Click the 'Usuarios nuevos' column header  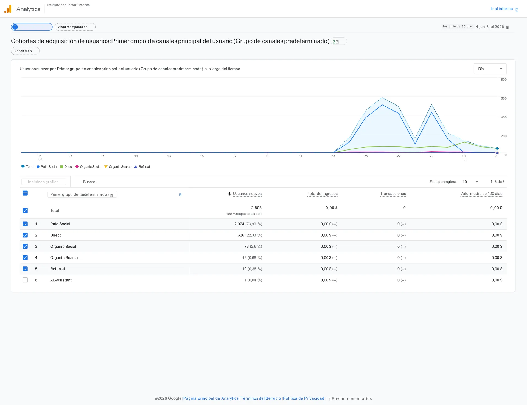click(247, 194)
